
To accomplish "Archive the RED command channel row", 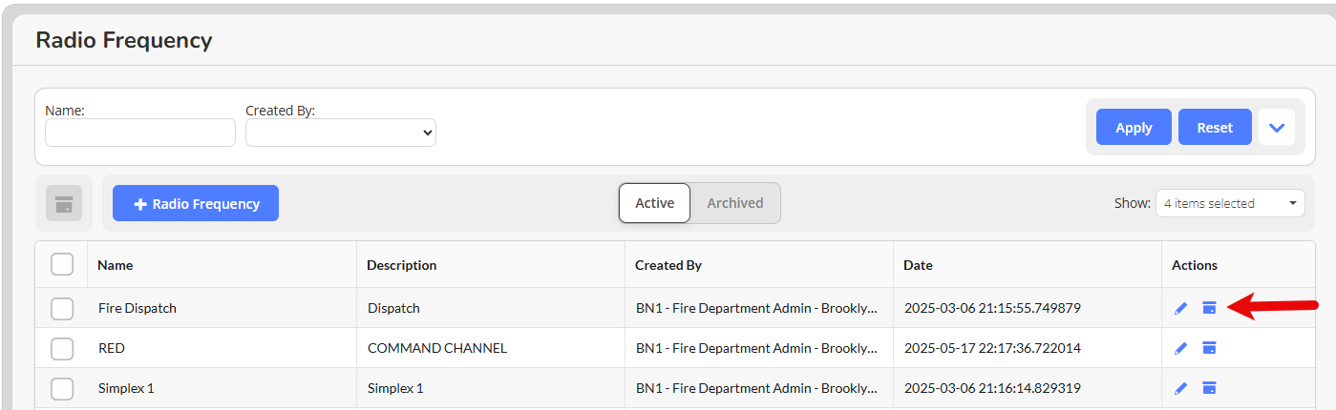I will [1209, 348].
